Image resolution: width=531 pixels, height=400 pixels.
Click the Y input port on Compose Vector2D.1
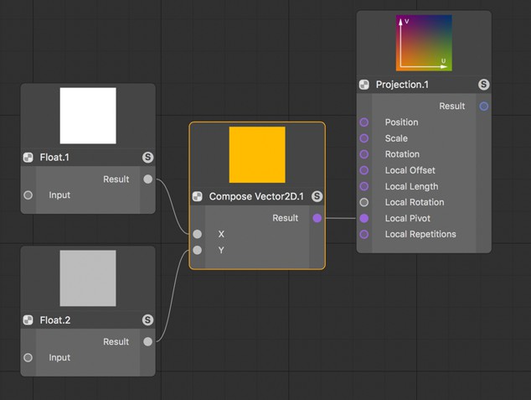pos(198,250)
